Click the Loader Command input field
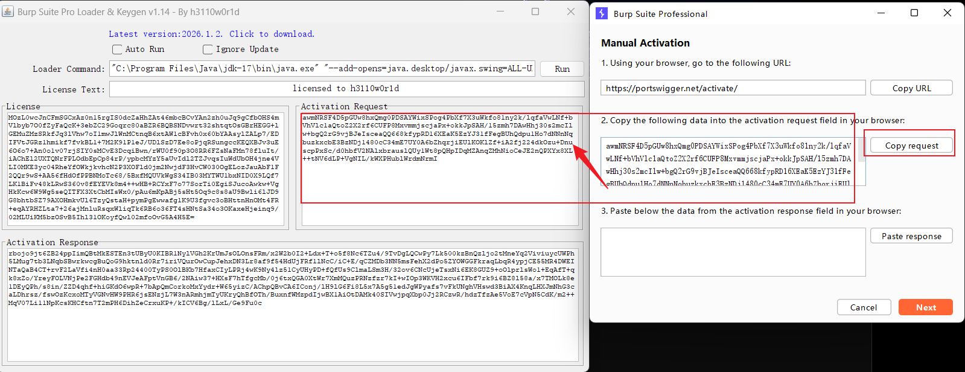The width and height of the screenshot is (965, 372). tap(322, 69)
